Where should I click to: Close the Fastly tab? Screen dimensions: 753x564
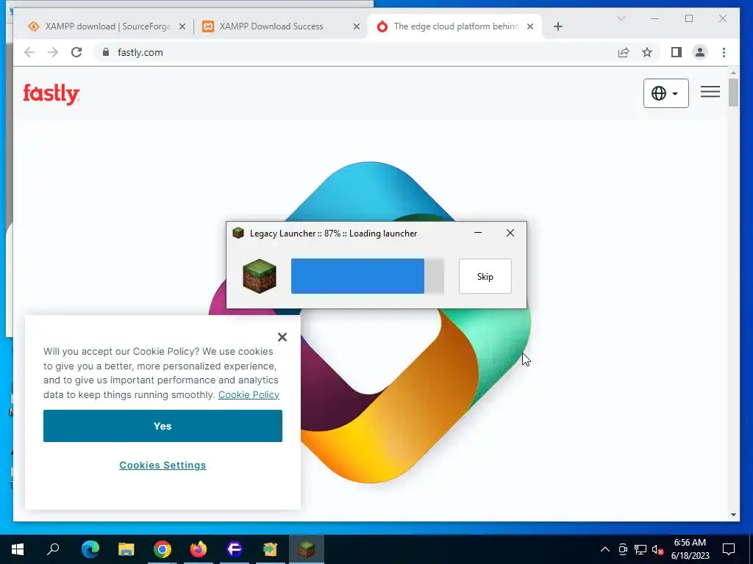(x=530, y=27)
